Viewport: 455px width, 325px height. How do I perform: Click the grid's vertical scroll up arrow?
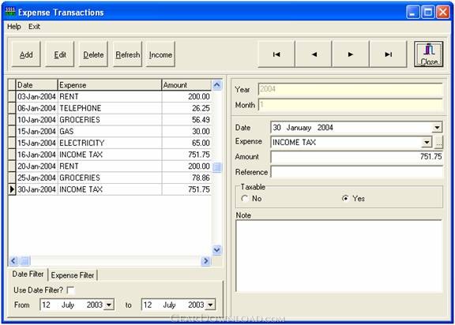tap(216, 85)
